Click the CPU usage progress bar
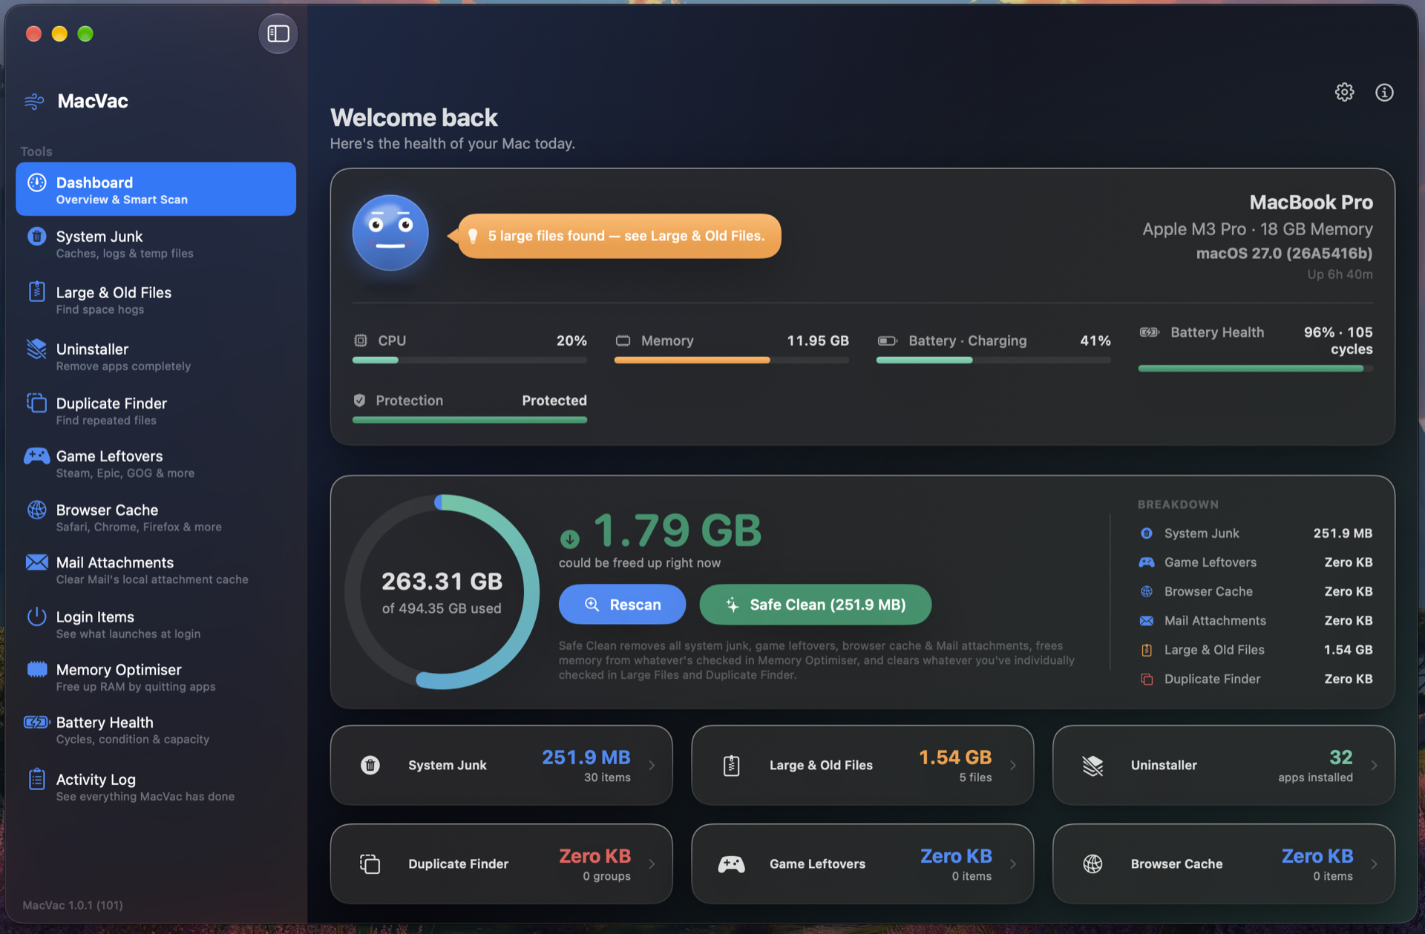Image resolution: width=1425 pixels, height=934 pixels. click(469, 360)
